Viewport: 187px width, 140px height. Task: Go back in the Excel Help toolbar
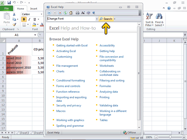click(x=49, y=13)
